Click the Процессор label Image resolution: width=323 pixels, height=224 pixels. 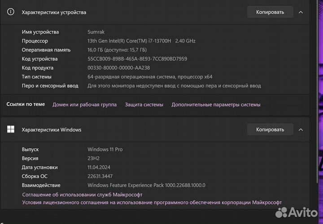click(x=35, y=41)
